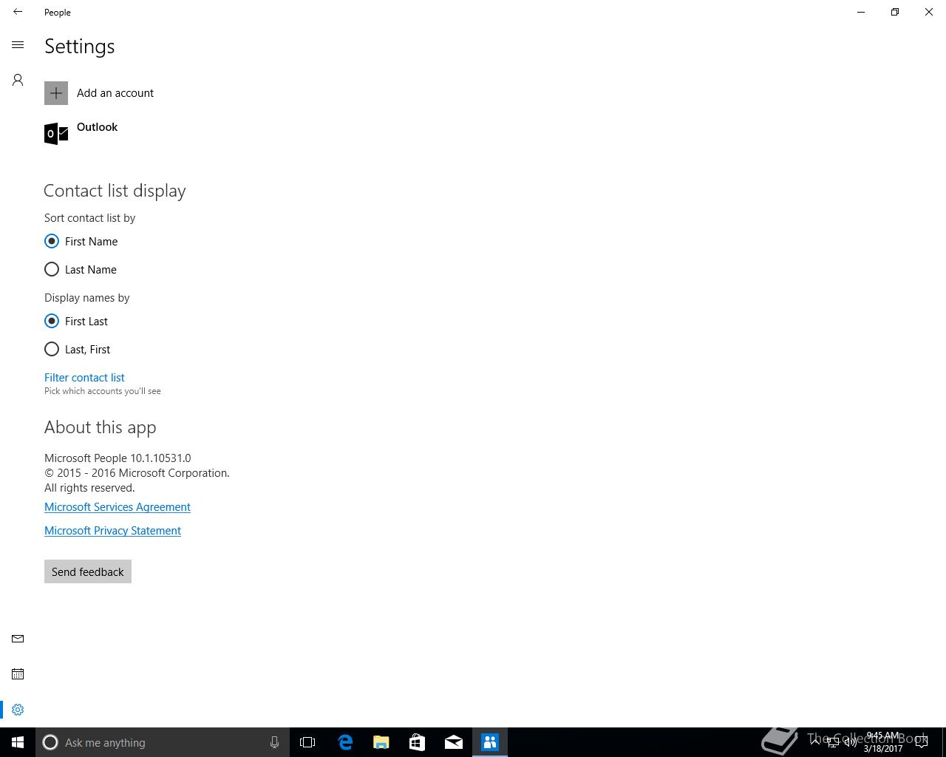The image size is (946, 757).
Task: Minimize the People window
Action: tap(861, 12)
